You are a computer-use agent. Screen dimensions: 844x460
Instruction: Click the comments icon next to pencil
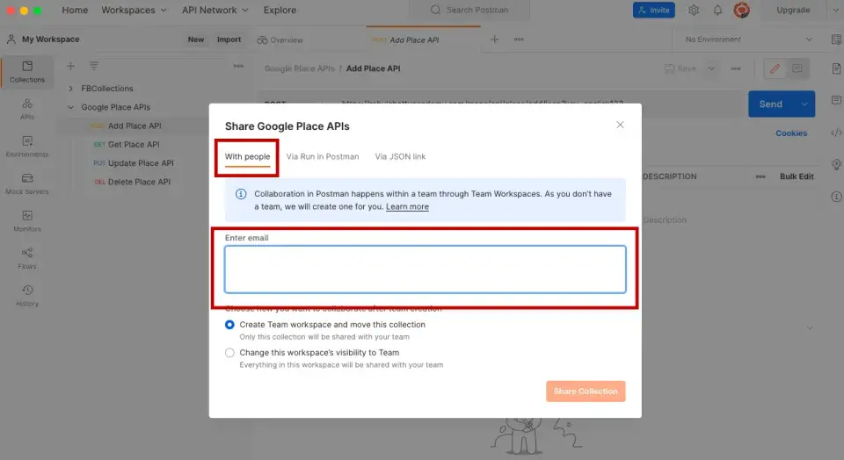pyautogui.click(x=797, y=68)
